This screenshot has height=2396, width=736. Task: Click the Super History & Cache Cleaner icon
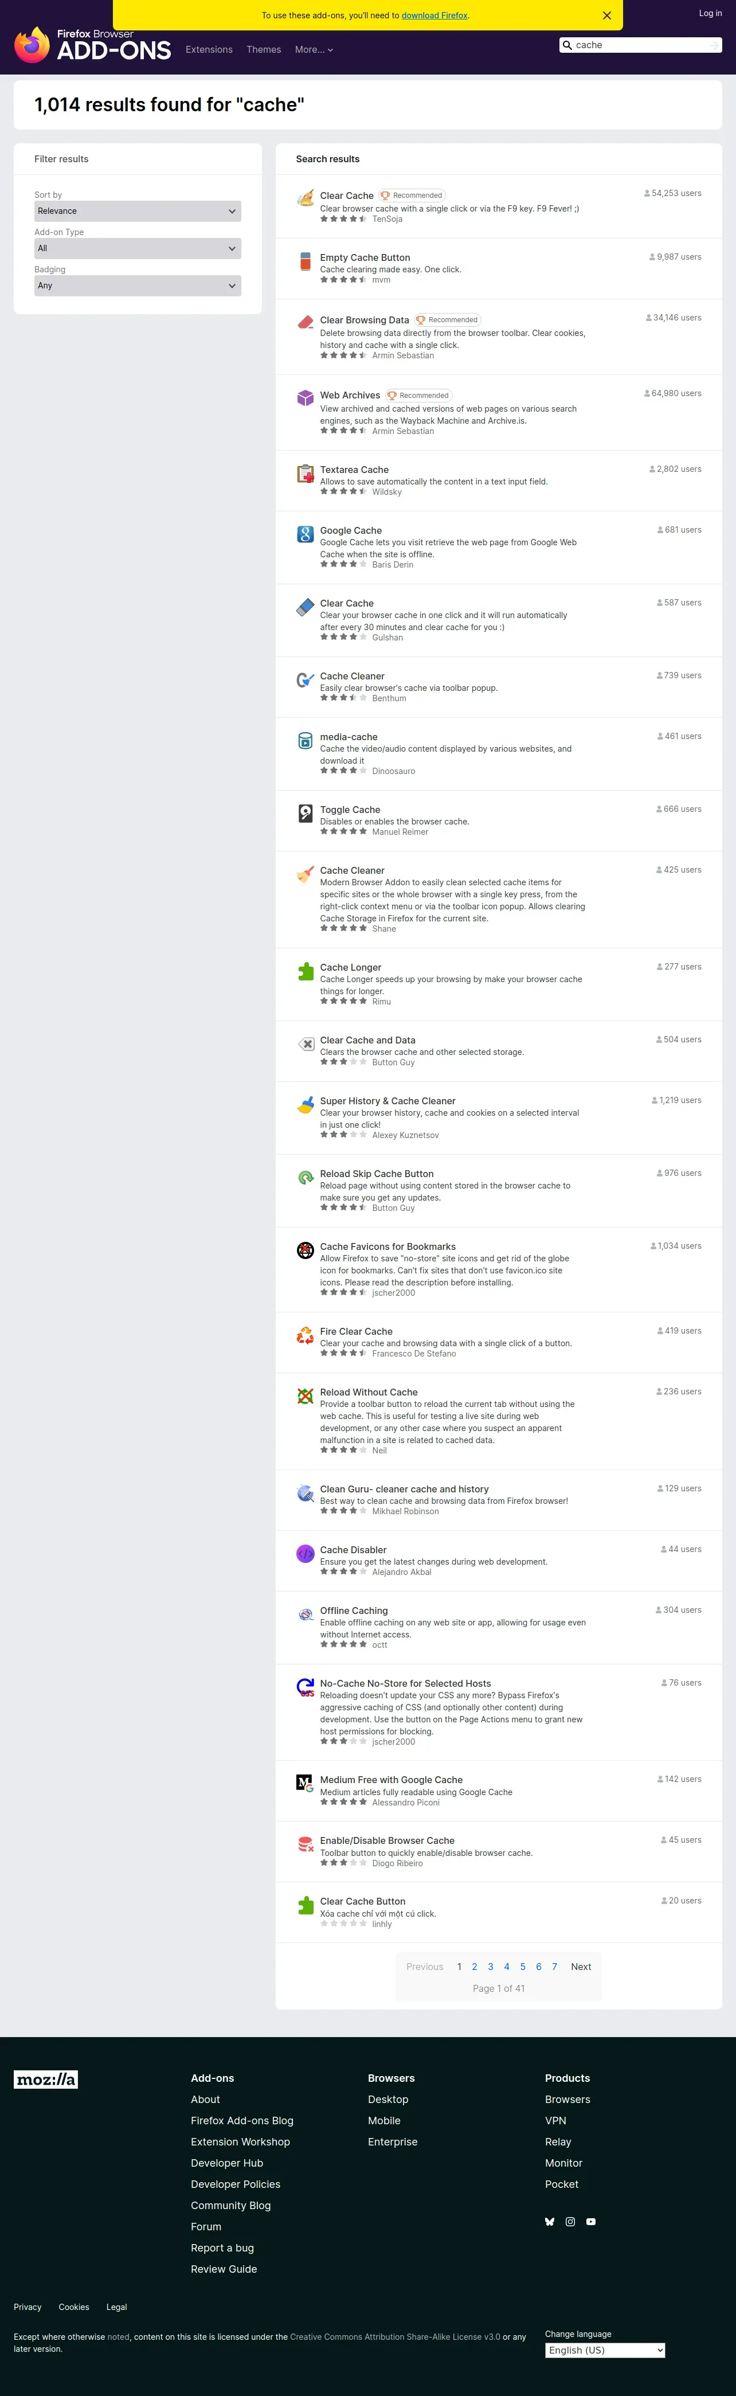coord(305,1105)
